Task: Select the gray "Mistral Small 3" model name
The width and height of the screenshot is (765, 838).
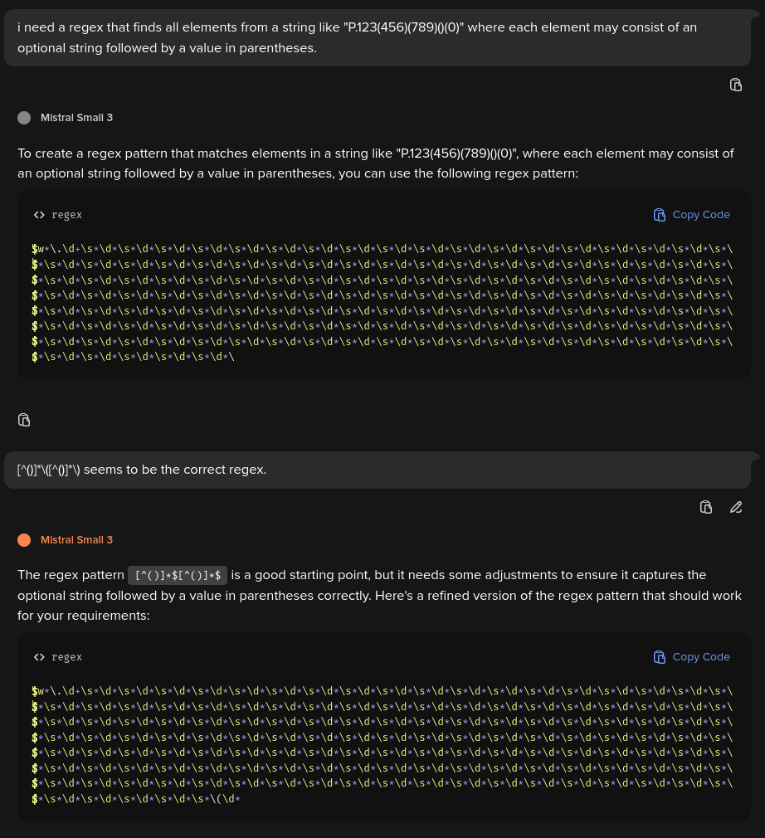Action: (76, 118)
